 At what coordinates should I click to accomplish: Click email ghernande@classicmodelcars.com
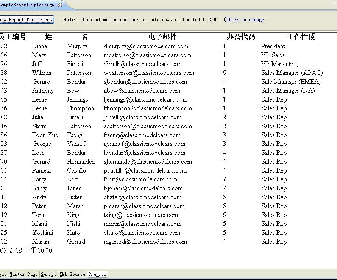(x=148, y=162)
